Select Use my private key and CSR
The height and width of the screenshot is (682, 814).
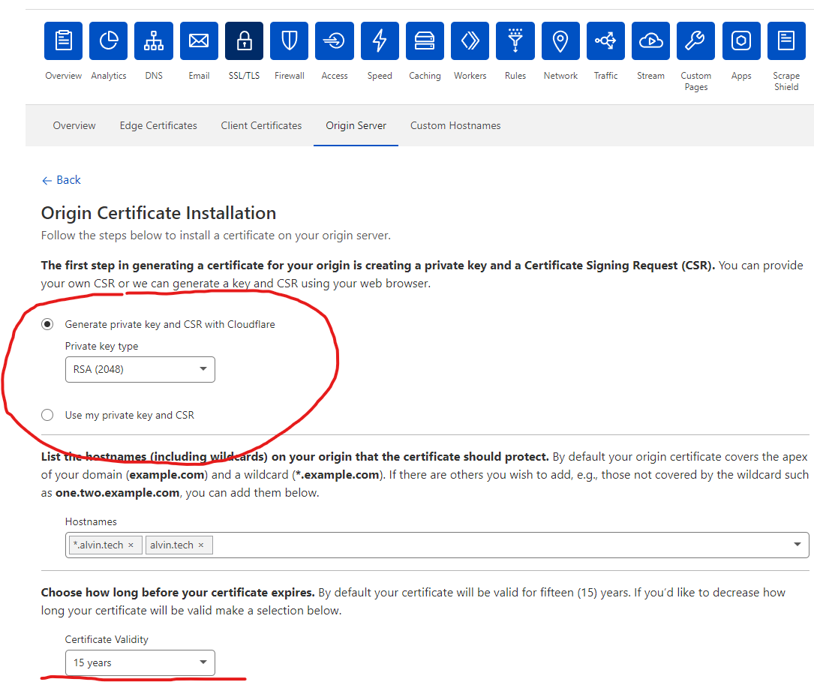click(47, 415)
